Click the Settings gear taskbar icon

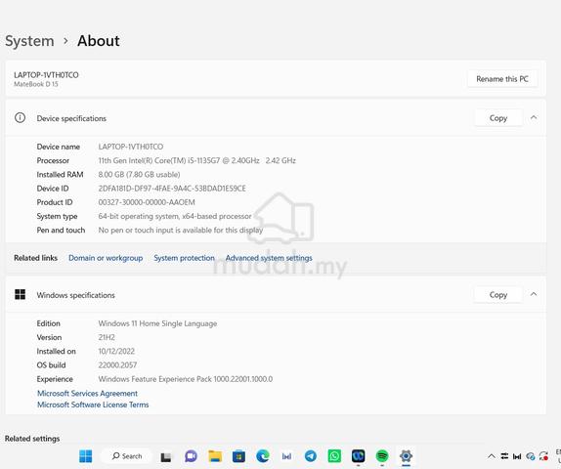click(x=406, y=456)
